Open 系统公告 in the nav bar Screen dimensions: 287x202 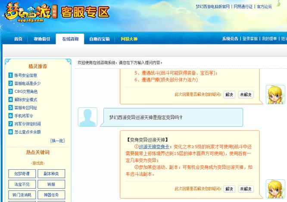[230, 39]
